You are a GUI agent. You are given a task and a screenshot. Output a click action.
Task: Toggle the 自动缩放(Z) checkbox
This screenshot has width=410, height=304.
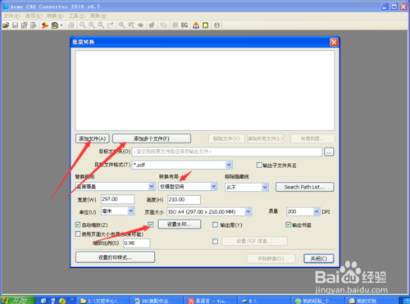(78, 225)
